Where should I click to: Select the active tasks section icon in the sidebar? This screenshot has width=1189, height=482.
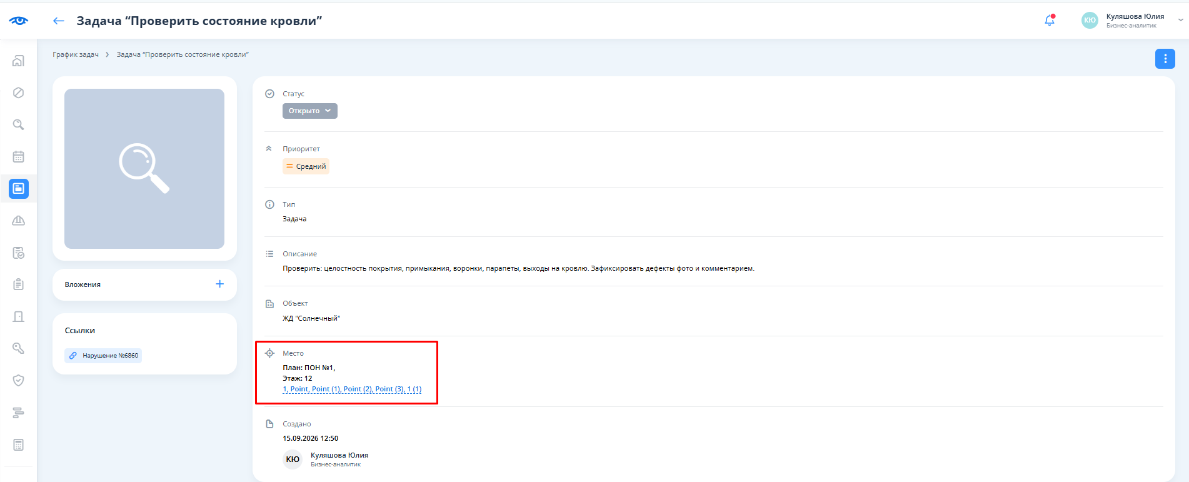point(19,188)
